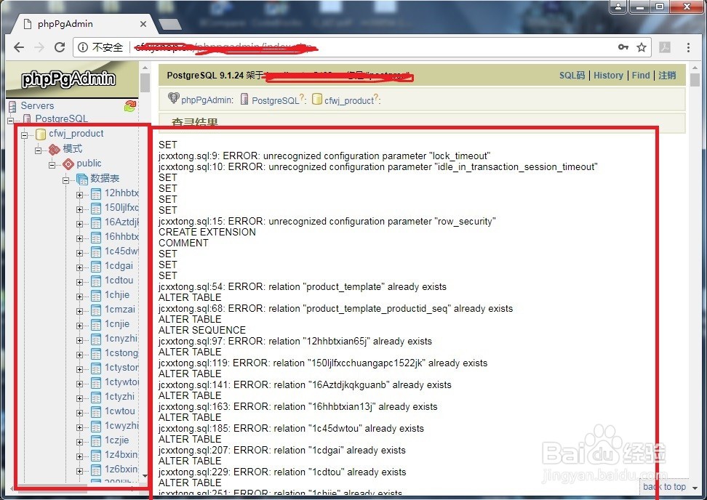Expand the 150ljlfxc table node

79,209
